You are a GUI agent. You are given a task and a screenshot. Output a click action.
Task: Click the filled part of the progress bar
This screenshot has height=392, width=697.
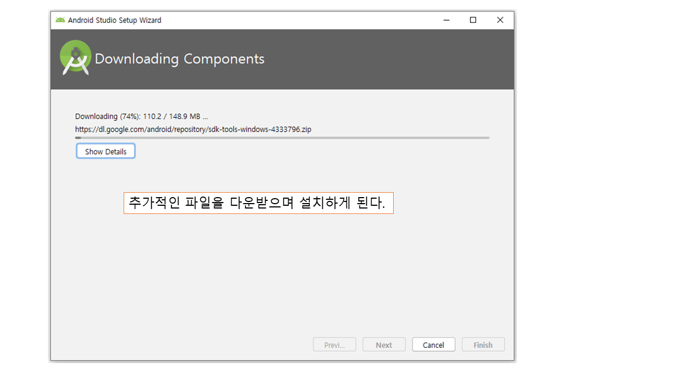78,138
